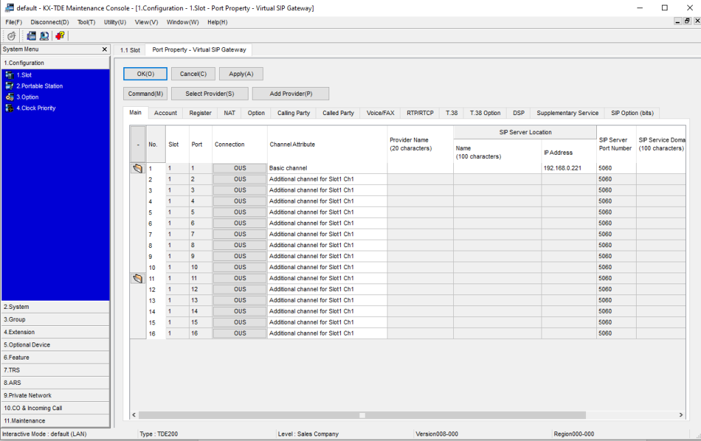Switch to the Called Party tab
This screenshot has width=701, height=441.
coord(338,113)
